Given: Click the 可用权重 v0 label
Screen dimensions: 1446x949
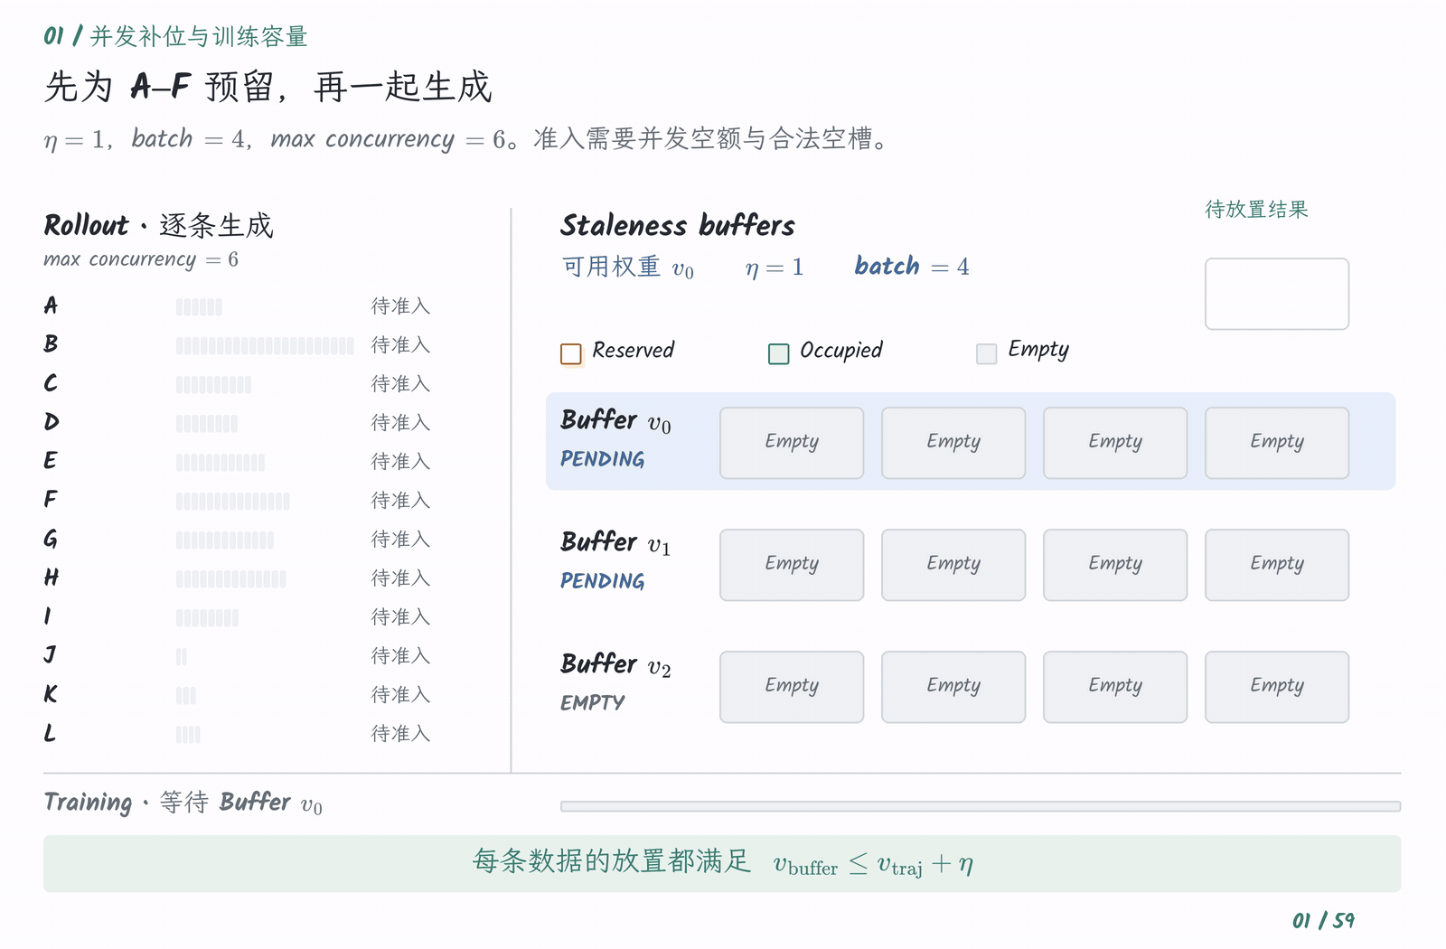Looking at the screenshot, I should (x=628, y=268).
